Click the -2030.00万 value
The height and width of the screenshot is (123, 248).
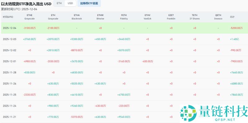53,61
